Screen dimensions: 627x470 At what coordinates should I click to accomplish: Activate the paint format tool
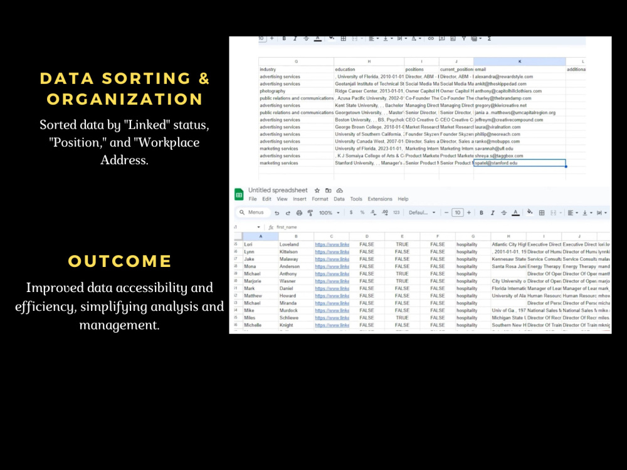310,213
